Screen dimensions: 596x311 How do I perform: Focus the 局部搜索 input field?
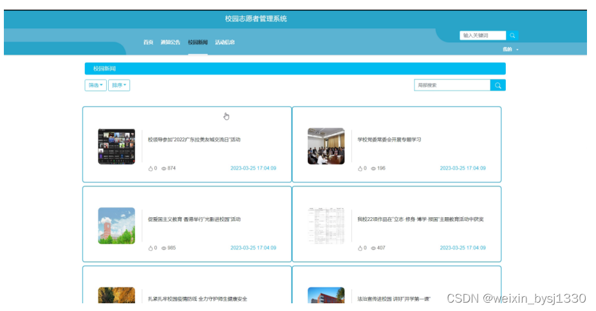point(452,85)
